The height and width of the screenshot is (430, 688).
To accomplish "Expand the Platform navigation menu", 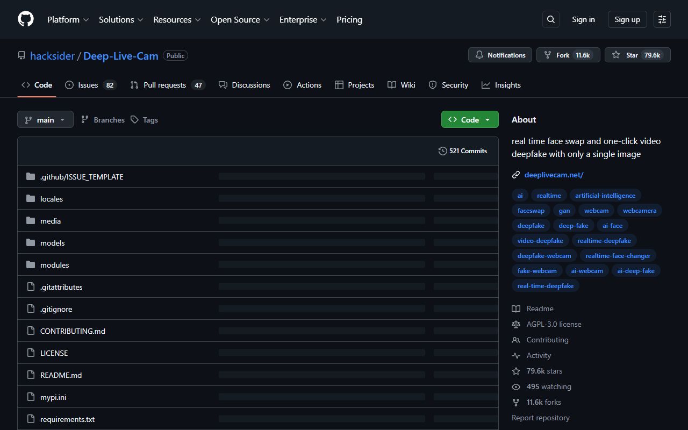I will tap(68, 19).
